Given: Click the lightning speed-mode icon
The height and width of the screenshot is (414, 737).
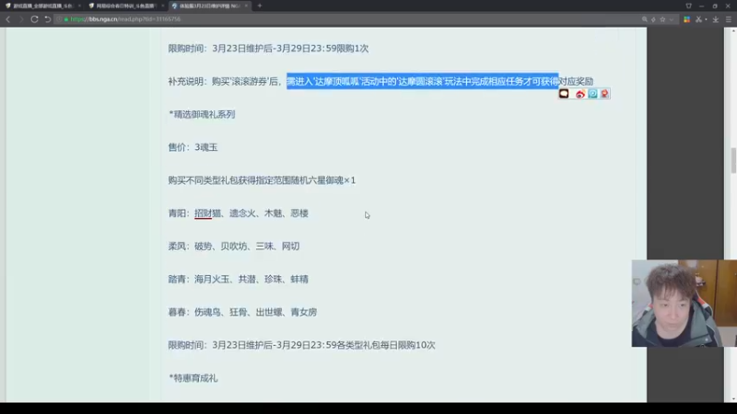Looking at the screenshot, I should 653,19.
